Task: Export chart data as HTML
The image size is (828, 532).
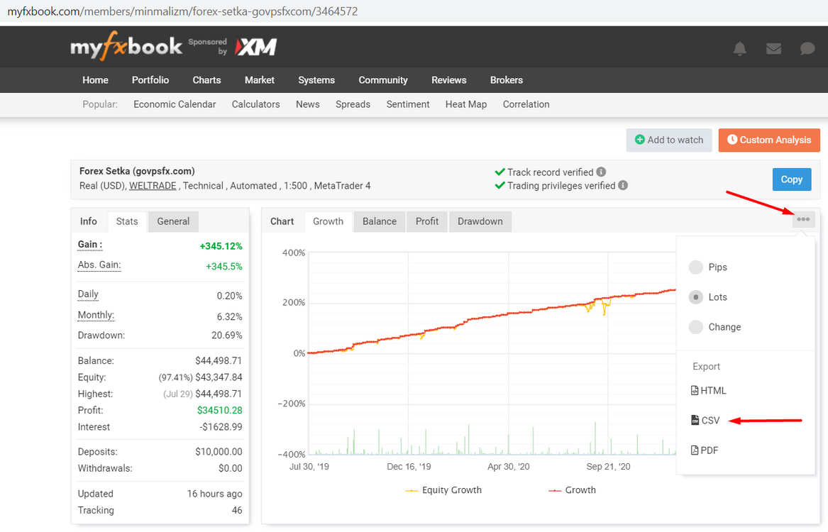Action: (709, 391)
